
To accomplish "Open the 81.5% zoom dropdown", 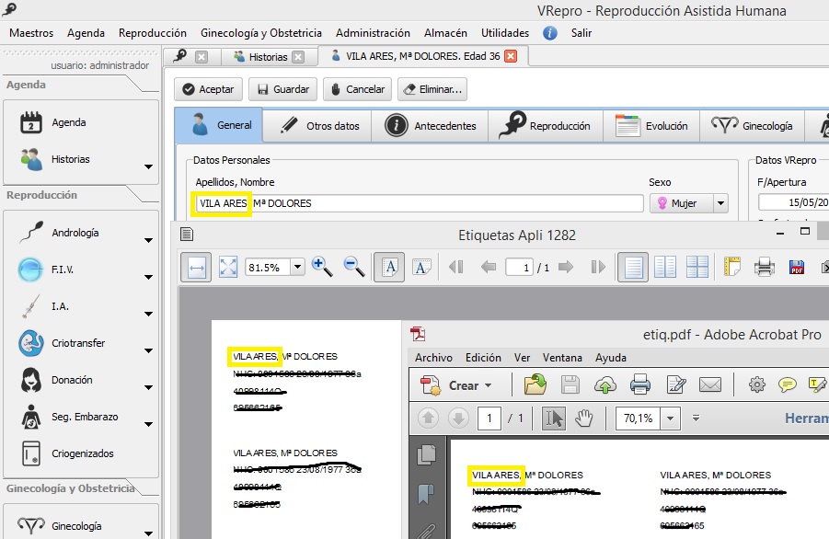I will click(298, 268).
